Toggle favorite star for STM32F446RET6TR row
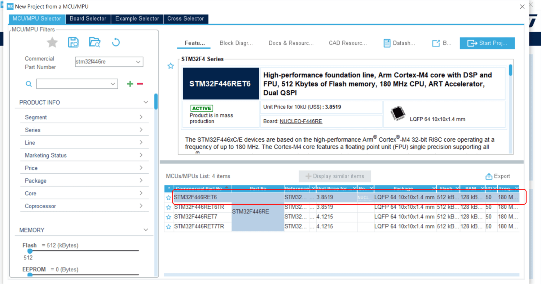The width and height of the screenshot is (541, 284). [168, 207]
